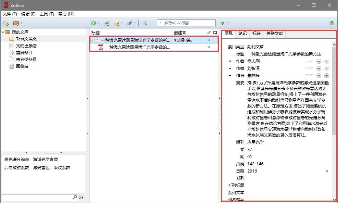338x203 pixels.
Task: Click the 应用光学 journal value
Action: pos(256,142)
